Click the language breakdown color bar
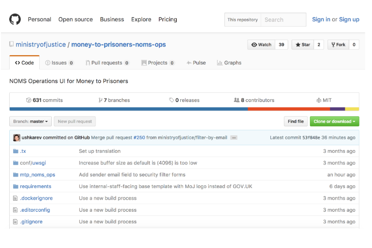 [184, 109]
